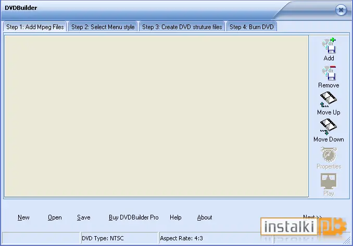Open the Help button

click(x=175, y=217)
